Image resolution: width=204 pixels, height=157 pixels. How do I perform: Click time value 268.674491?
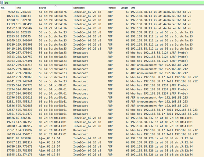click(24, 61)
